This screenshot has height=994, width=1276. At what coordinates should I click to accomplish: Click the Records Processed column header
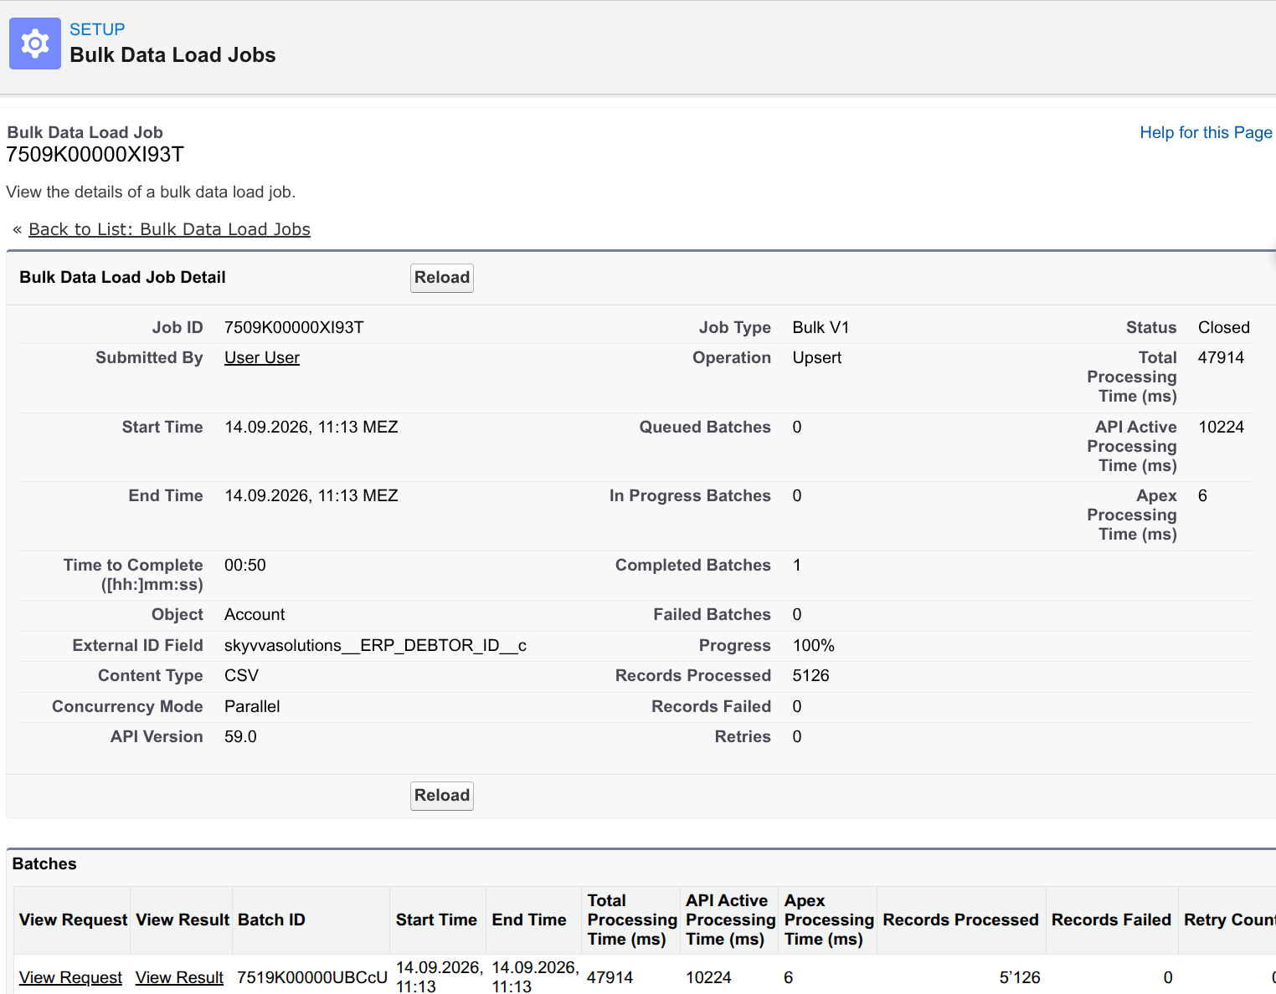(960, 920)
